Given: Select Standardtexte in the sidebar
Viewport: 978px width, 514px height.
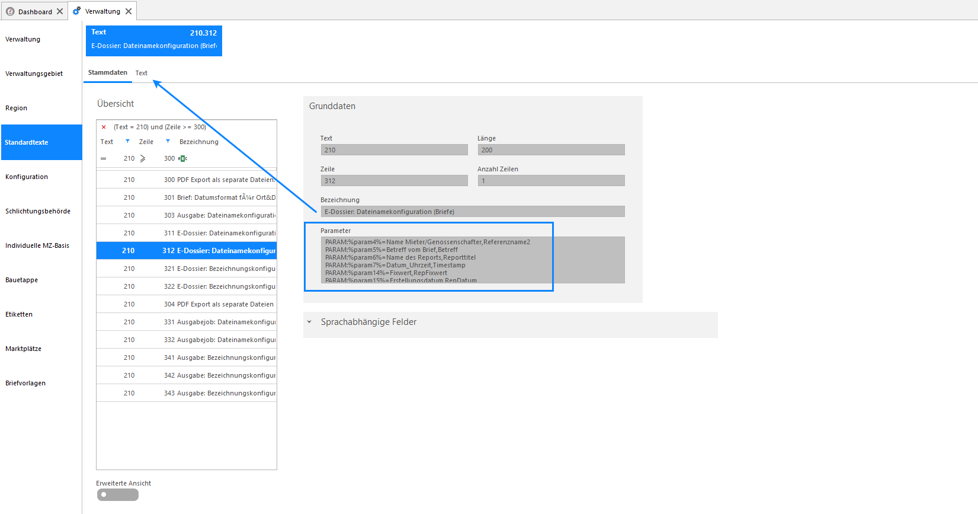Looking at the screenshot, I should (x=41, y=142).
